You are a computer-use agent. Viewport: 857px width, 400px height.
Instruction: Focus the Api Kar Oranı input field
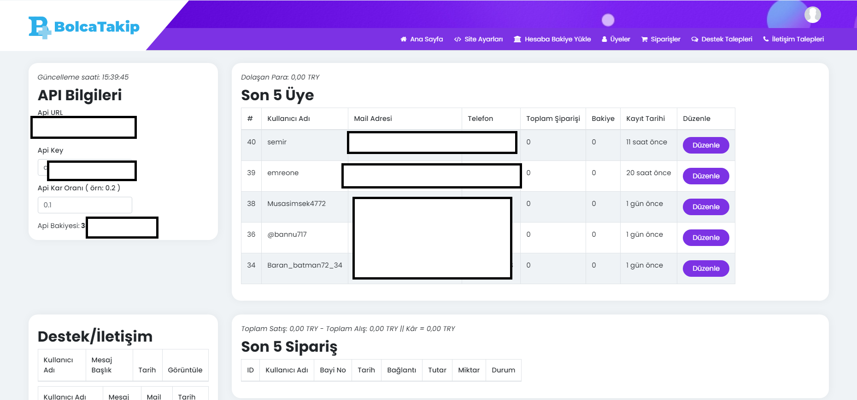(x=85, y=205)
